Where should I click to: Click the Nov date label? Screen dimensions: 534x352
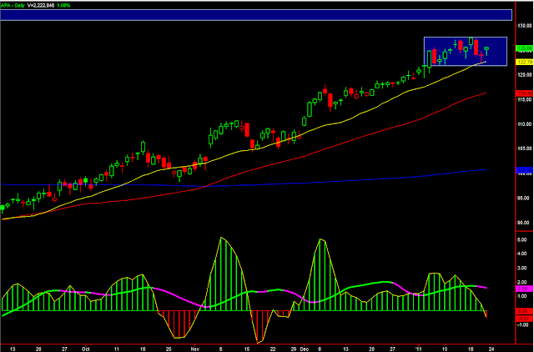[194, 349]
